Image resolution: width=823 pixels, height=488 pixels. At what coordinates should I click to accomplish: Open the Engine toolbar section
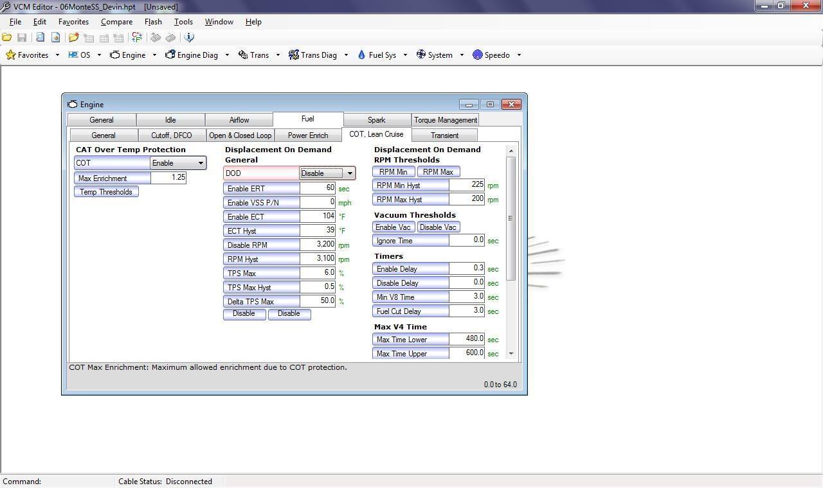pyautogui.click(x=127, y=55)
